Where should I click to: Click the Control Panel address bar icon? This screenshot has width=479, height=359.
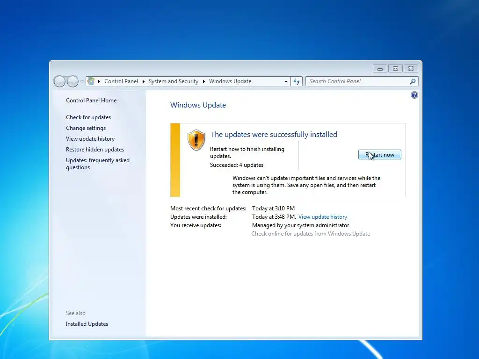coord(91,81)
